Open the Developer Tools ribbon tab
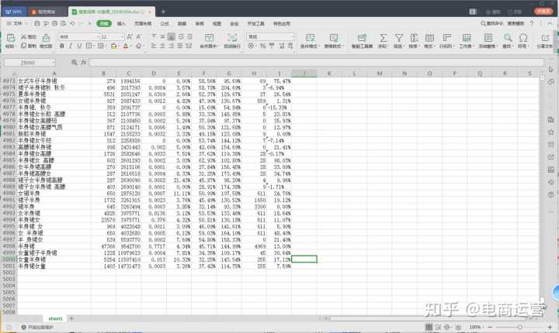The width and height of the screenshot is (559, 333). 256,23
